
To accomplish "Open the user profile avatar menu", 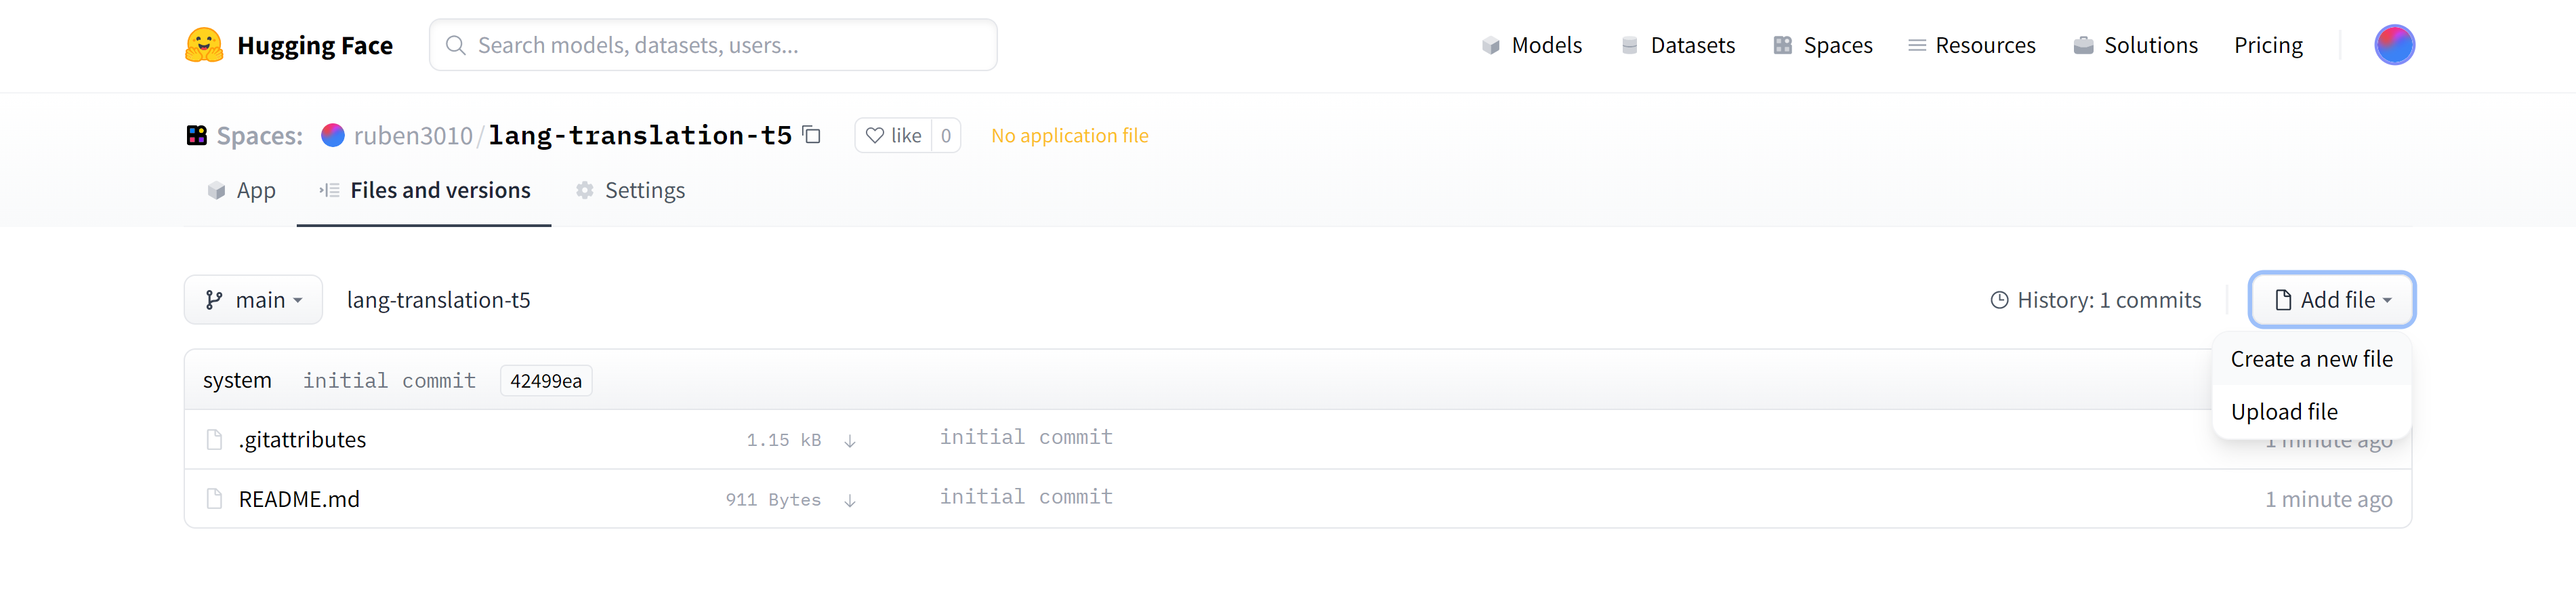I will coord(2393,45).
